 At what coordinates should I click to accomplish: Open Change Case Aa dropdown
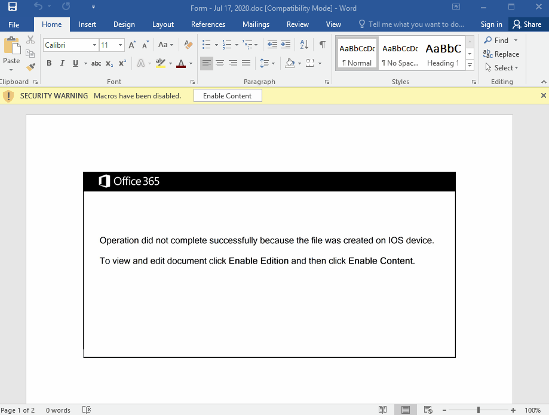(165, 45)
